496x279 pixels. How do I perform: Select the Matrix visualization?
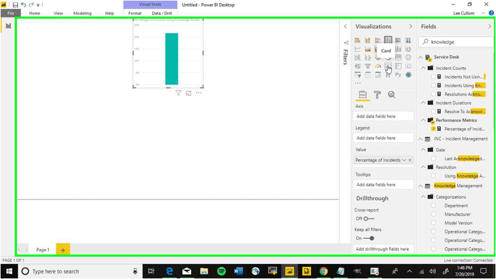[378, 75]
